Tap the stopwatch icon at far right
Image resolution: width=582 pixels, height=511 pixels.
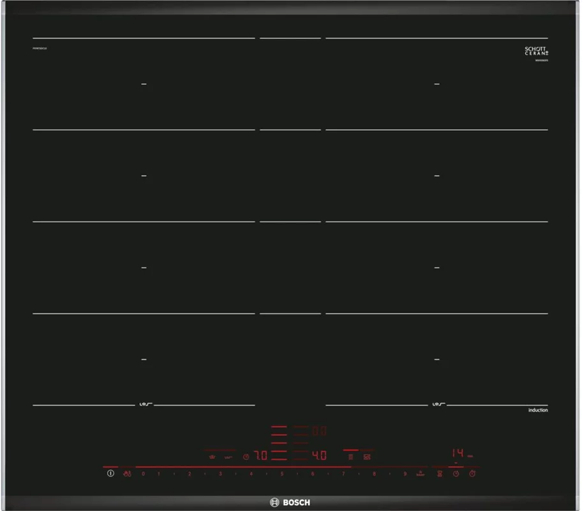pos(473,474)
